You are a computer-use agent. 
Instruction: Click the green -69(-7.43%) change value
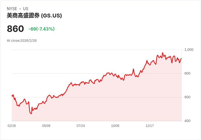pyautogui.click(x=42, y=29)
